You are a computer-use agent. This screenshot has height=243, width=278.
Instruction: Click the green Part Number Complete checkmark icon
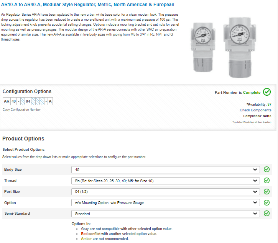coord(267,92)
